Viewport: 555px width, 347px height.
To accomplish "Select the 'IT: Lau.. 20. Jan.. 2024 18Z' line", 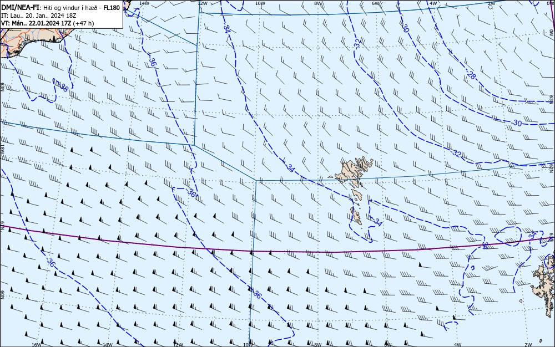I will tap(39, 16).
